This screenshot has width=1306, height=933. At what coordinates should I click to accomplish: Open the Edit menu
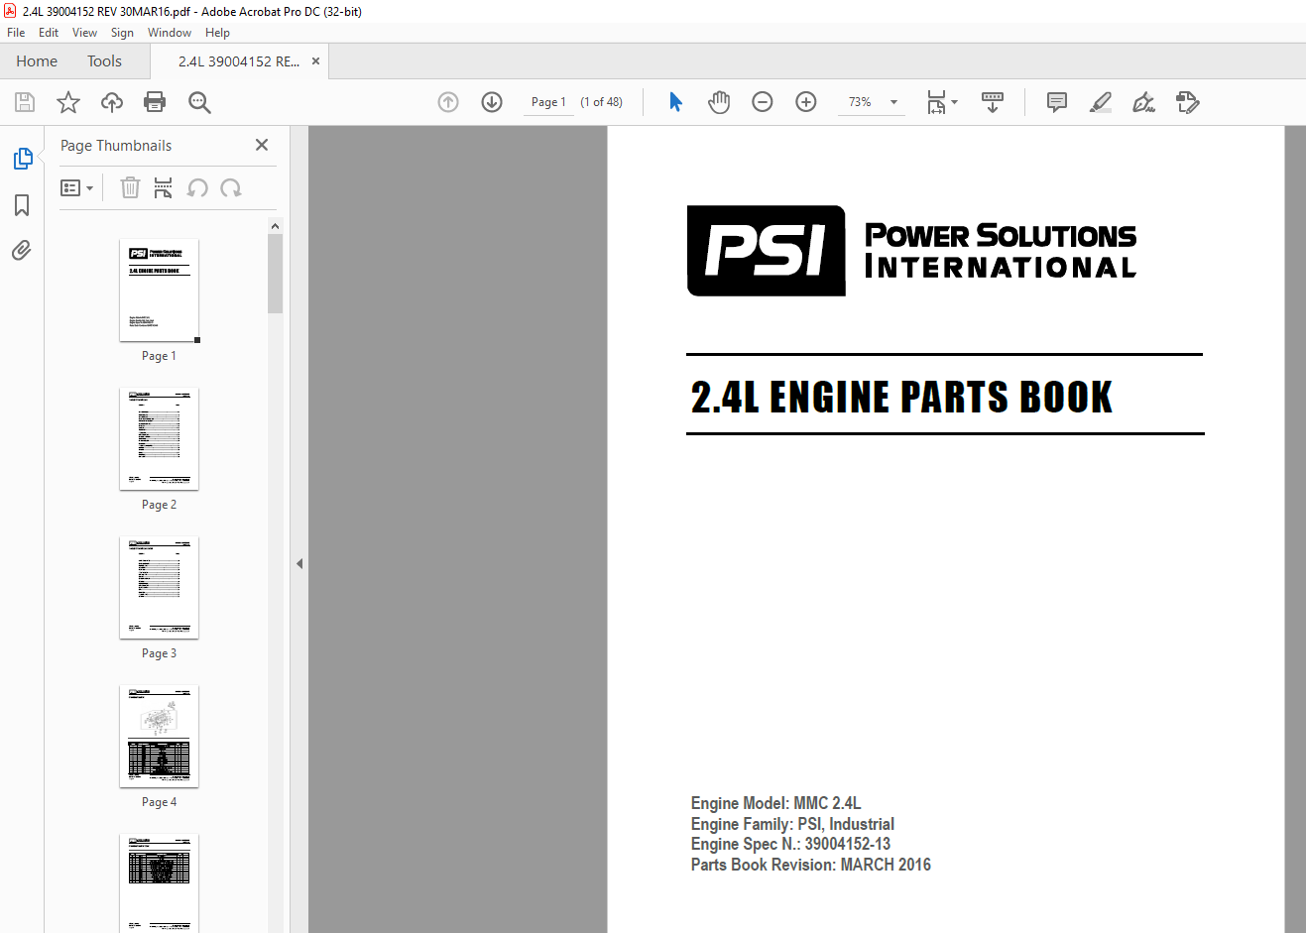coord(49,33)
